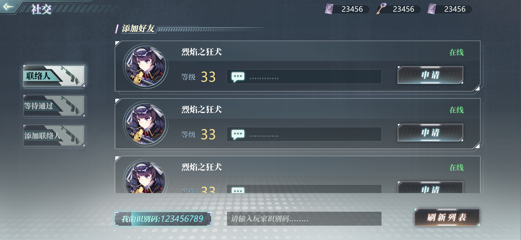Send 申请 request to second player
This screenshot has height=240, width=521.
tap(430, 133)
